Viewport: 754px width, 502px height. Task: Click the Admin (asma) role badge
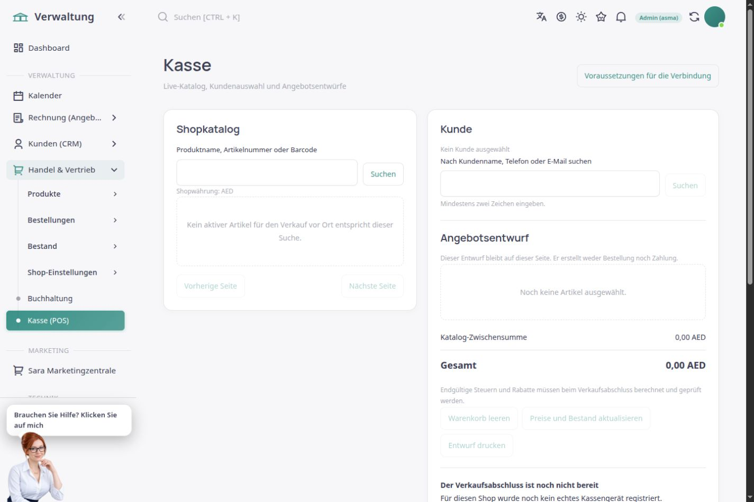(x=659, y=17)
